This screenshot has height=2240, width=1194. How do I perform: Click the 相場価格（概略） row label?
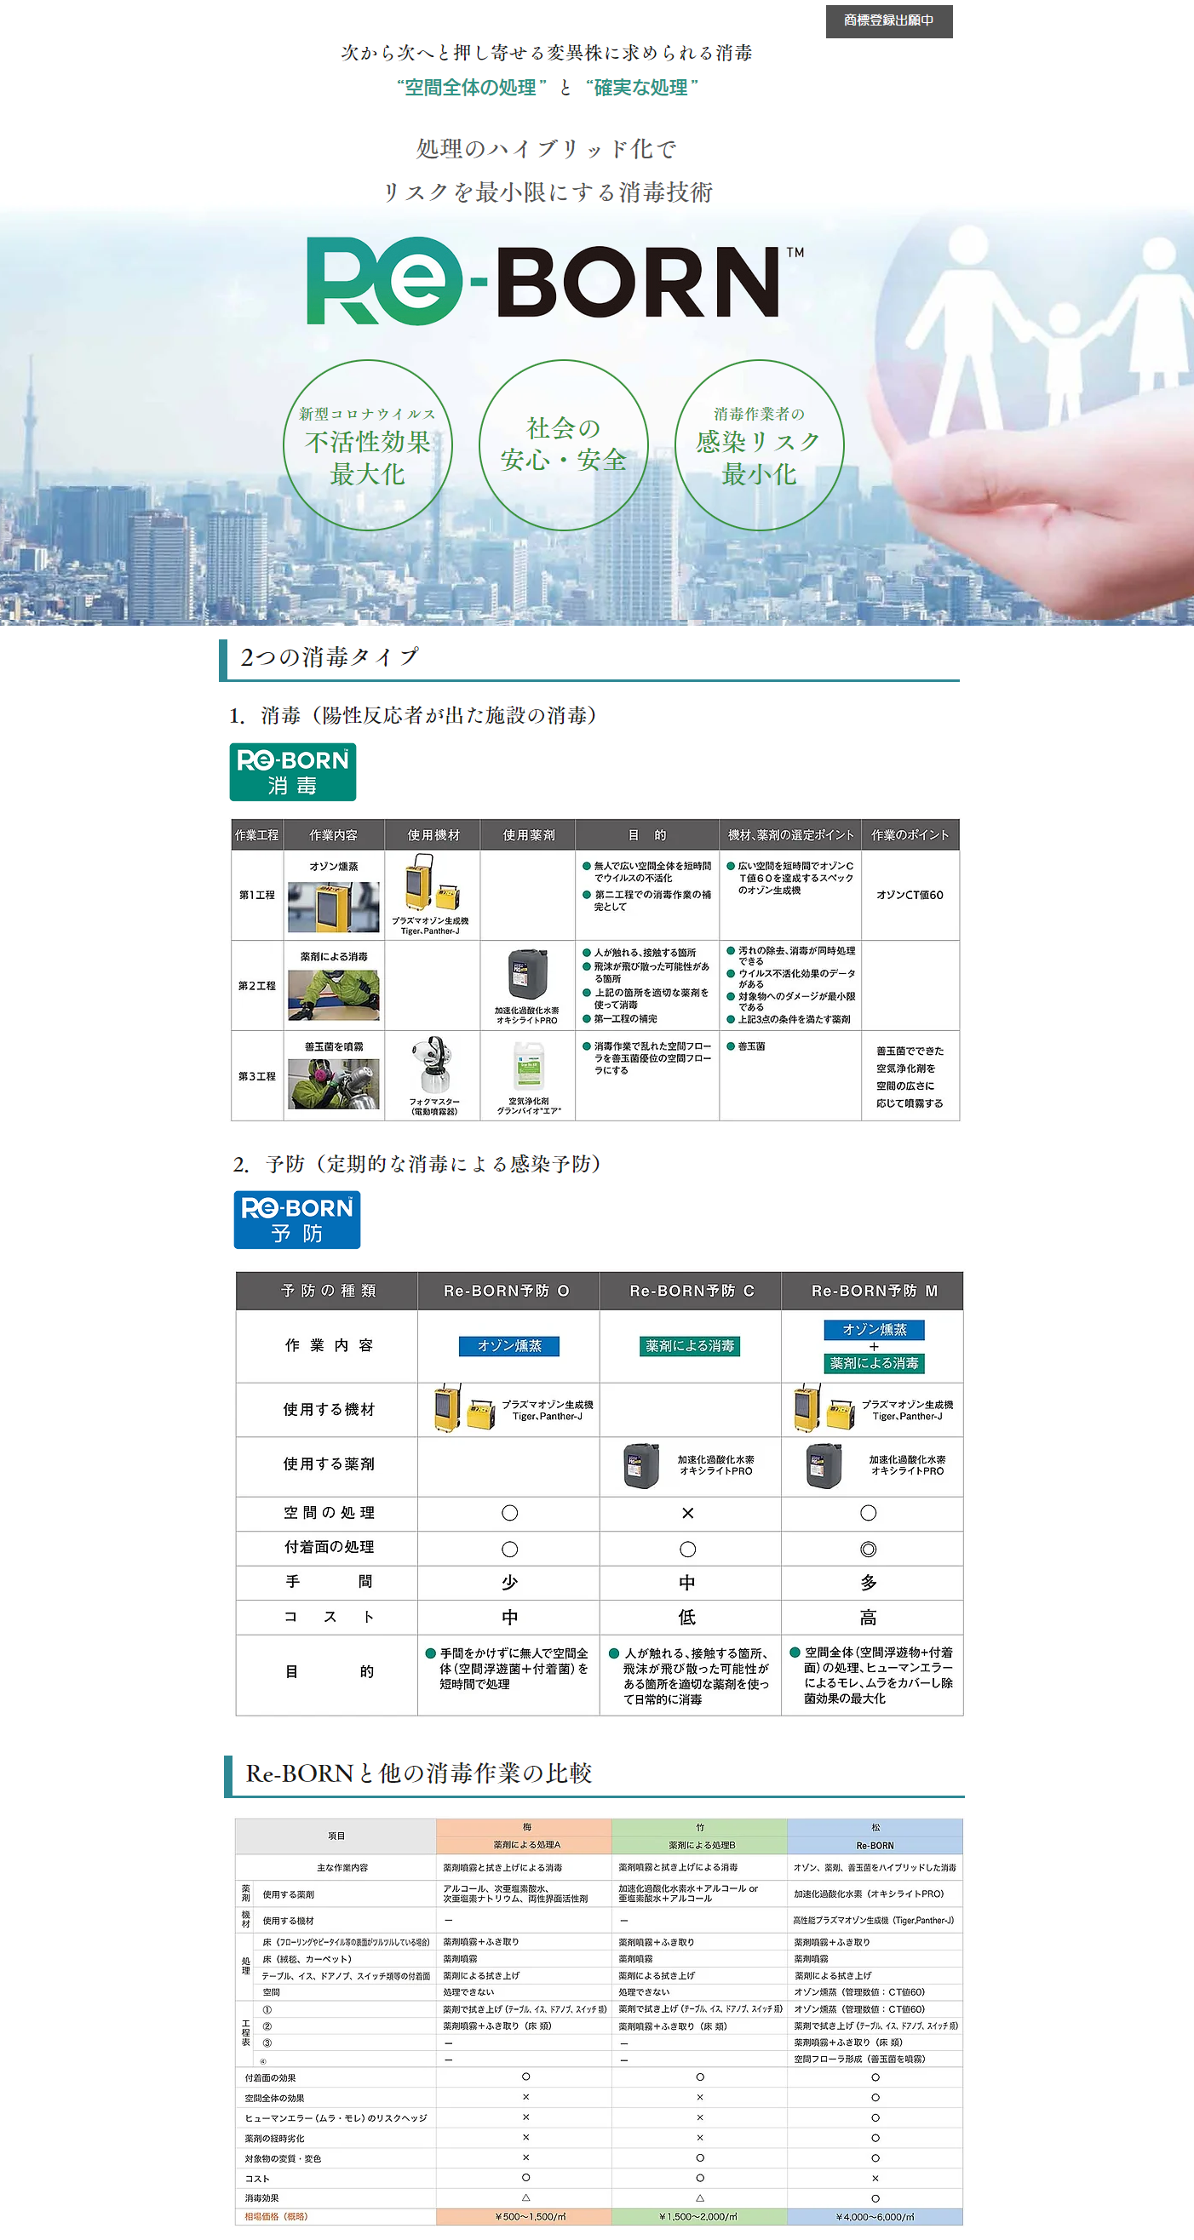coord(276,2216)
